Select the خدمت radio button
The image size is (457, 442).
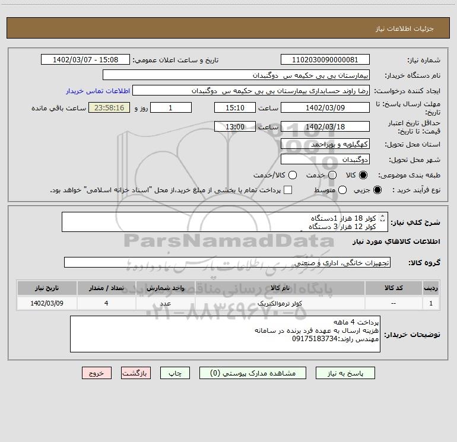332,175
